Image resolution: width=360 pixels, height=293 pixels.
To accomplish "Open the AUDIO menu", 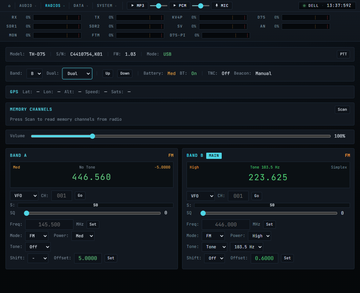I will point(28,6).
